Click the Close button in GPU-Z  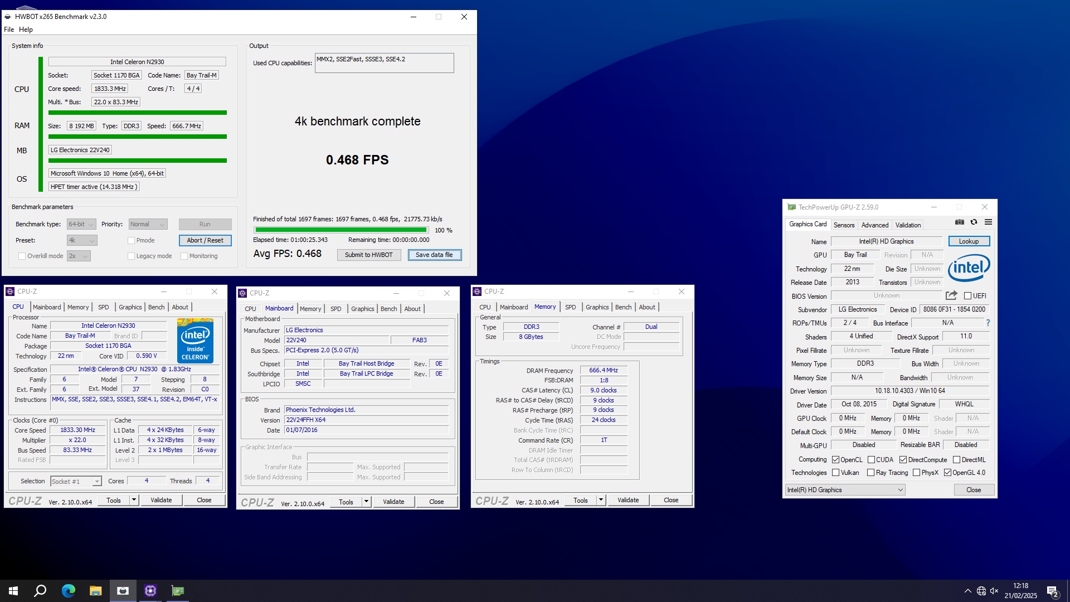pos(974,490)
